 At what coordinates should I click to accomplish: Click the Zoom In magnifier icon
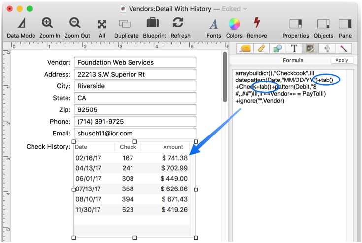tap(48, 24)
